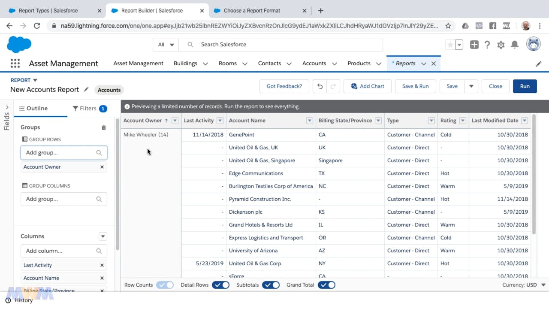Click the Group Columns Add group field
This screenshot has width=549, height=309.
point(64,199)
